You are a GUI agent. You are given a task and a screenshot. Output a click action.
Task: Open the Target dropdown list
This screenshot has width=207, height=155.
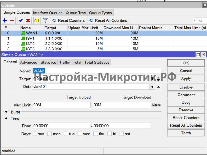pyautogui.click(x=152, y=79)
